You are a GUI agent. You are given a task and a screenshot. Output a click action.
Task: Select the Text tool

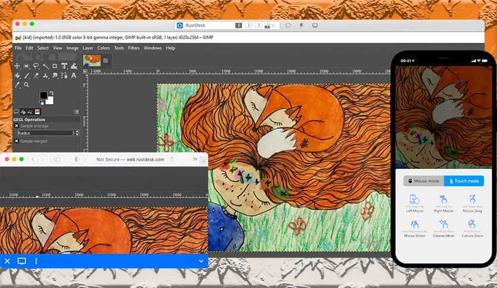[74, 76]
